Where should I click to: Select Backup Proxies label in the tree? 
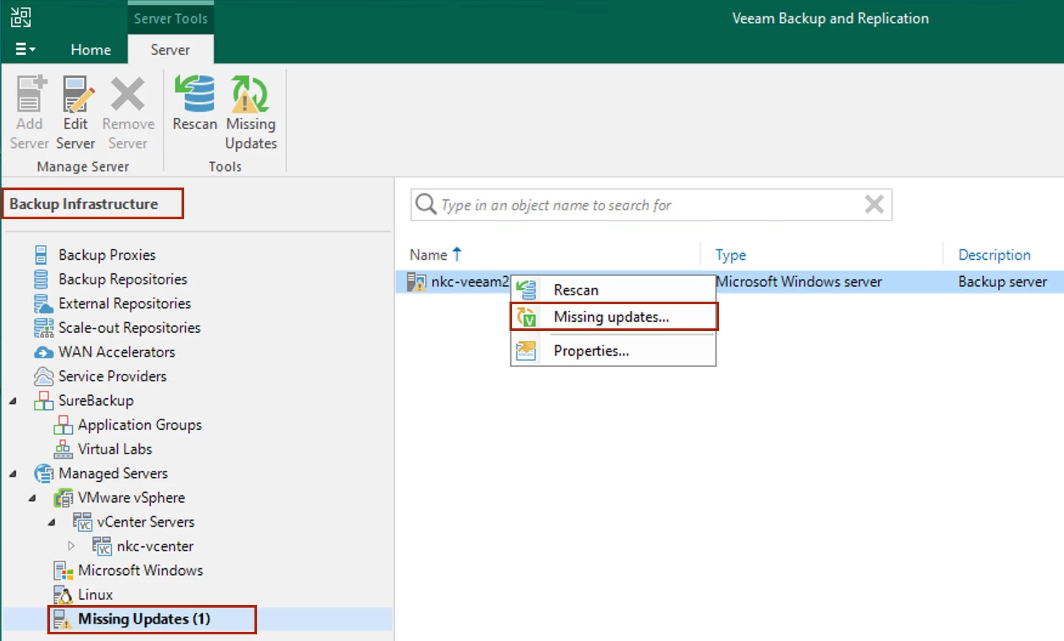tap(107, 255)
